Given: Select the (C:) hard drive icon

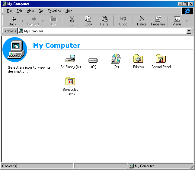Looking at the screenshot, I should pyautogui.click(x=93, y=60).
